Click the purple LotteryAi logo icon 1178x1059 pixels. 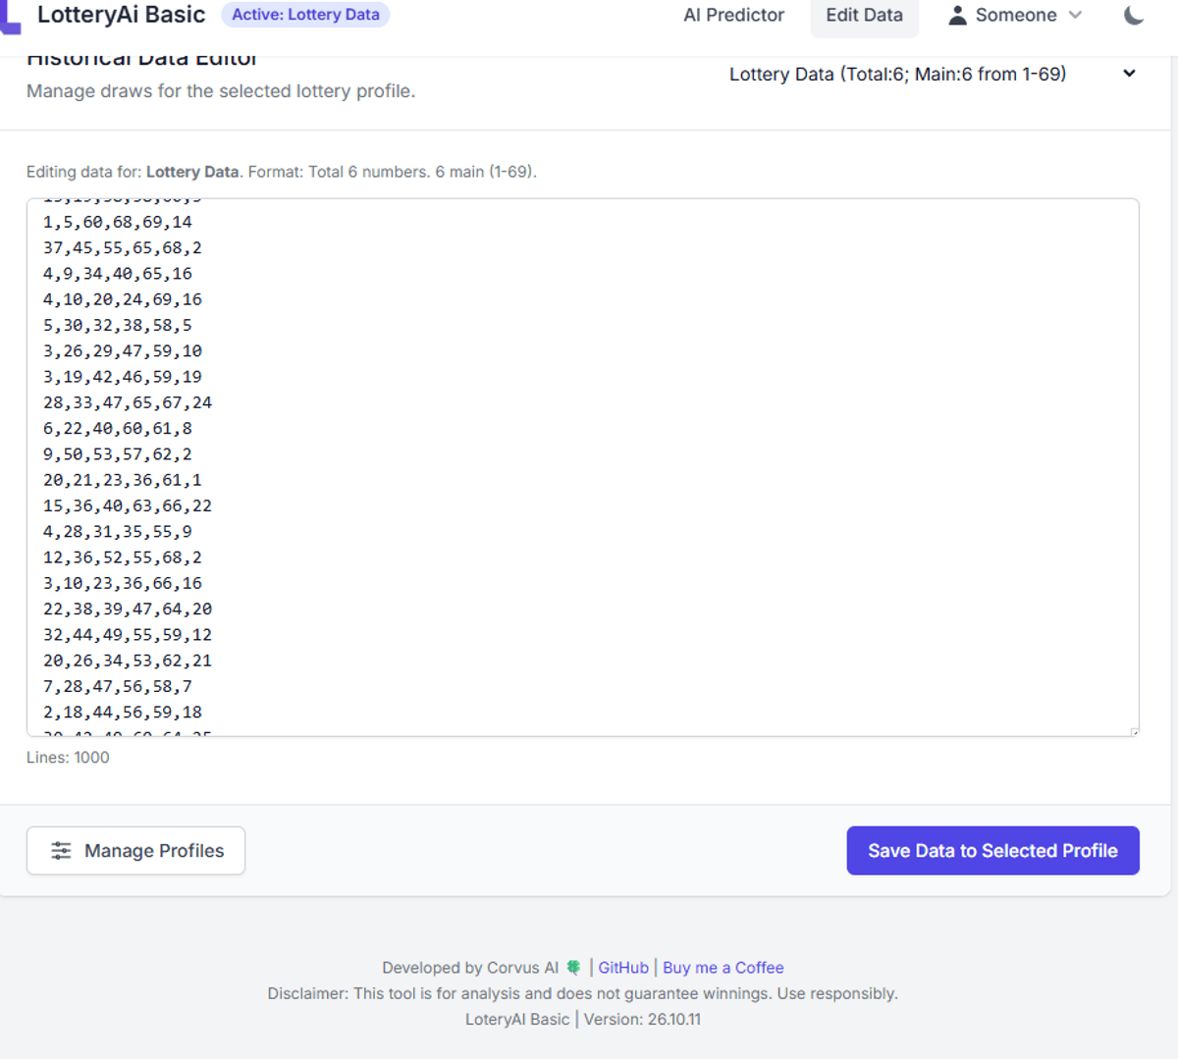click(x=10, y=18)
